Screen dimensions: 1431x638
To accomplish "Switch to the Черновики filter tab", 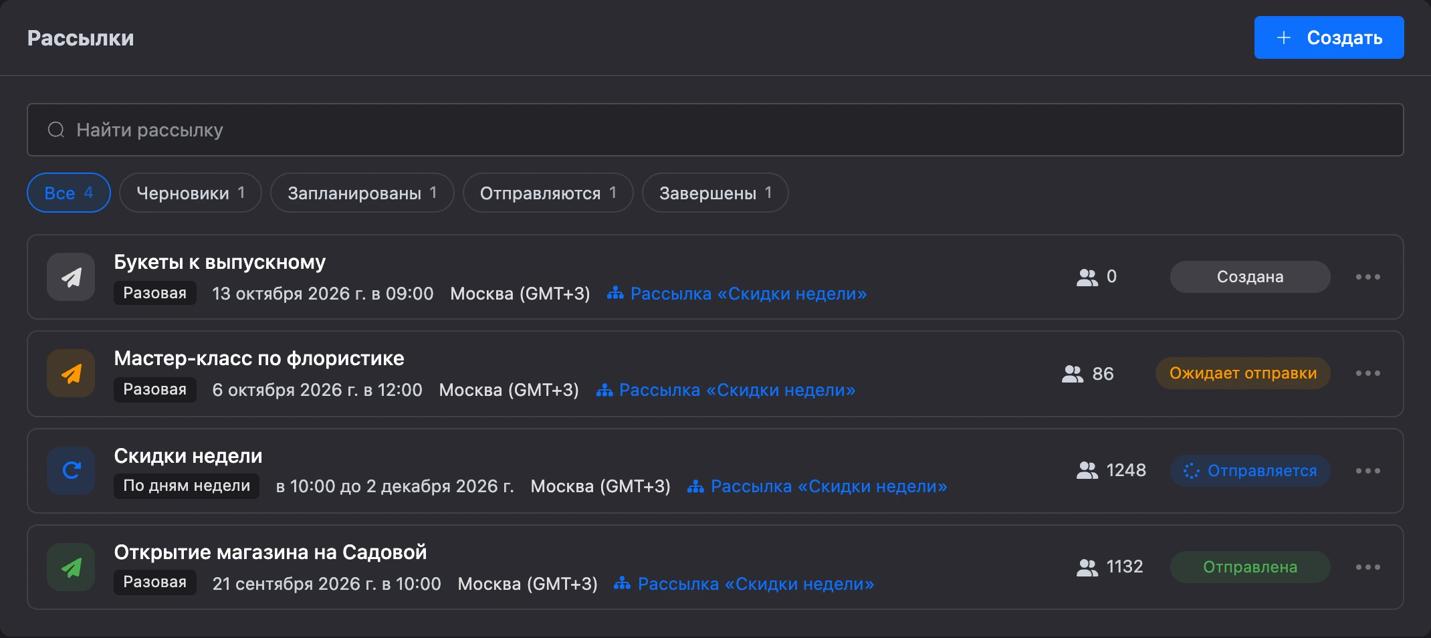I will tap(191, 193).
